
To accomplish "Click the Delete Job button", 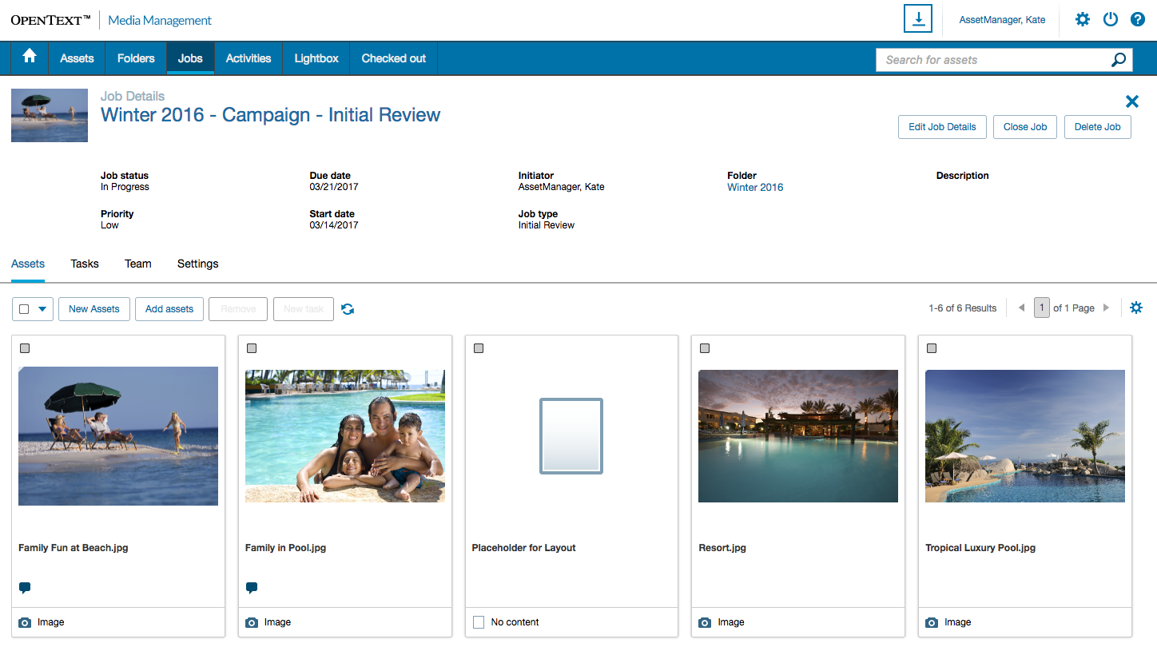I will [1097, 127].
